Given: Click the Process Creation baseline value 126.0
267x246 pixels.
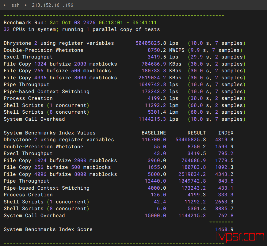Looking at the screenshot, I should click(x=158, y=195).
